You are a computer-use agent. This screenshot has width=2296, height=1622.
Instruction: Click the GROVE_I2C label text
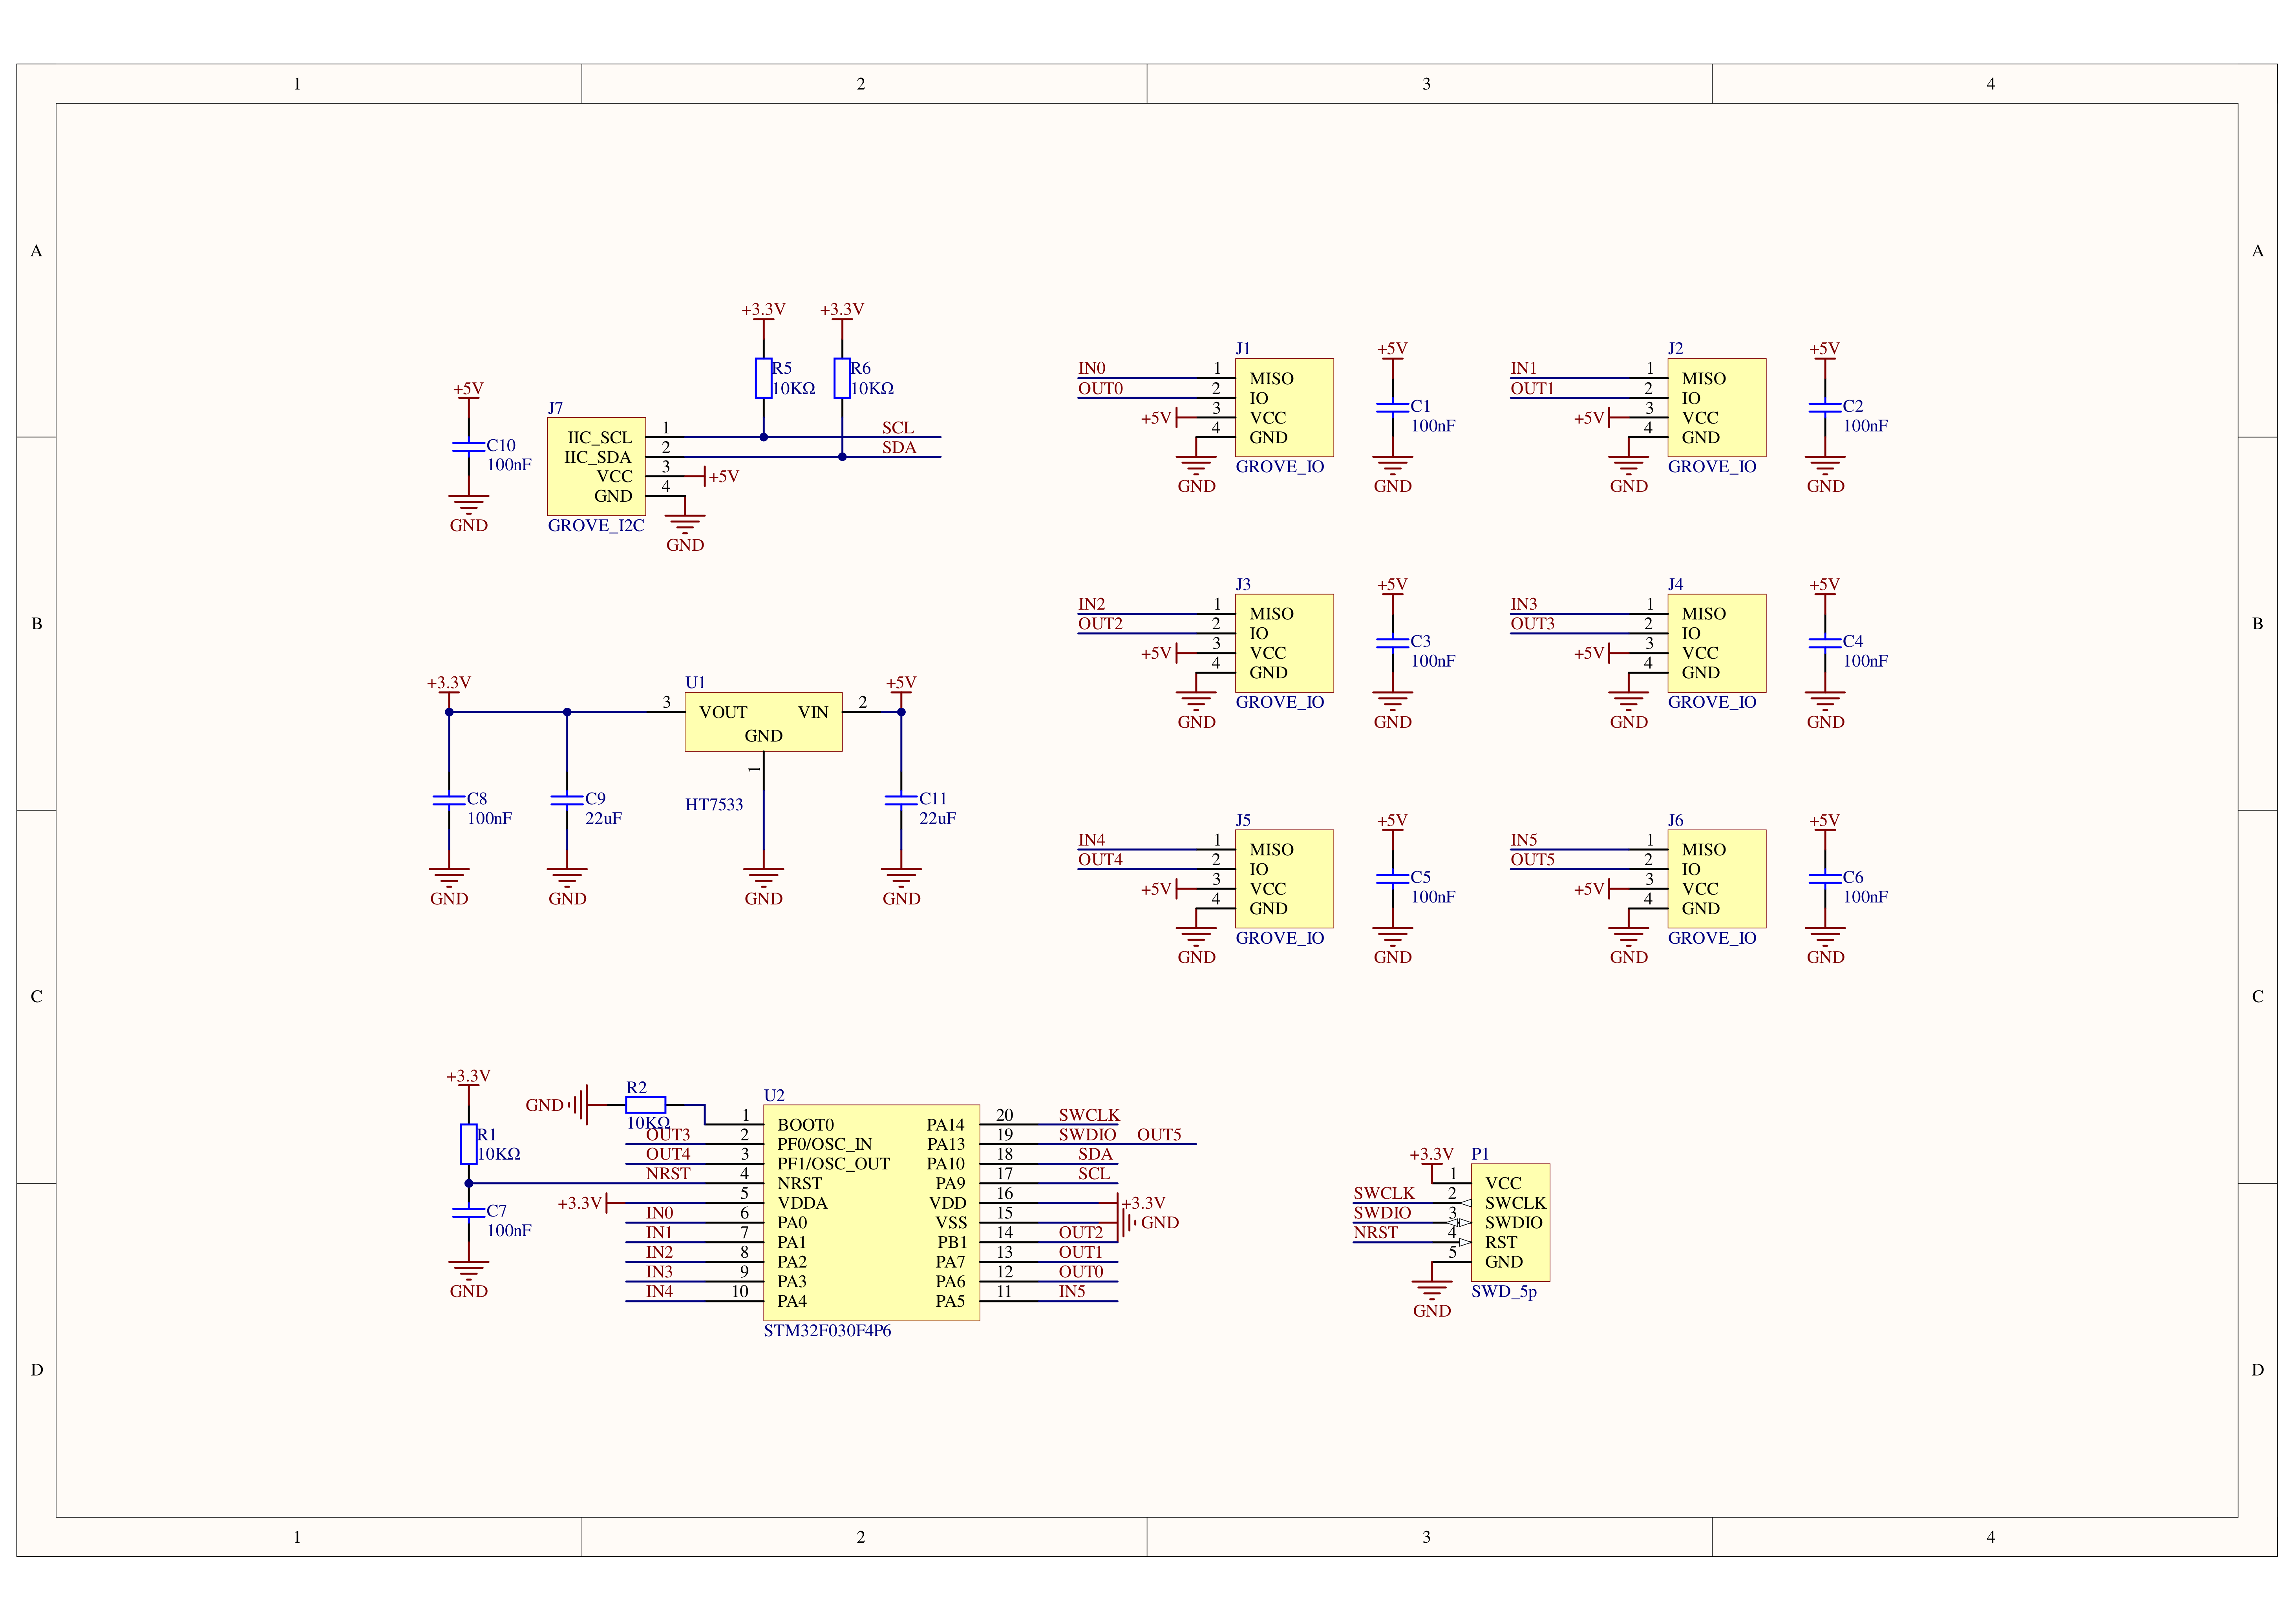point(596,526)
